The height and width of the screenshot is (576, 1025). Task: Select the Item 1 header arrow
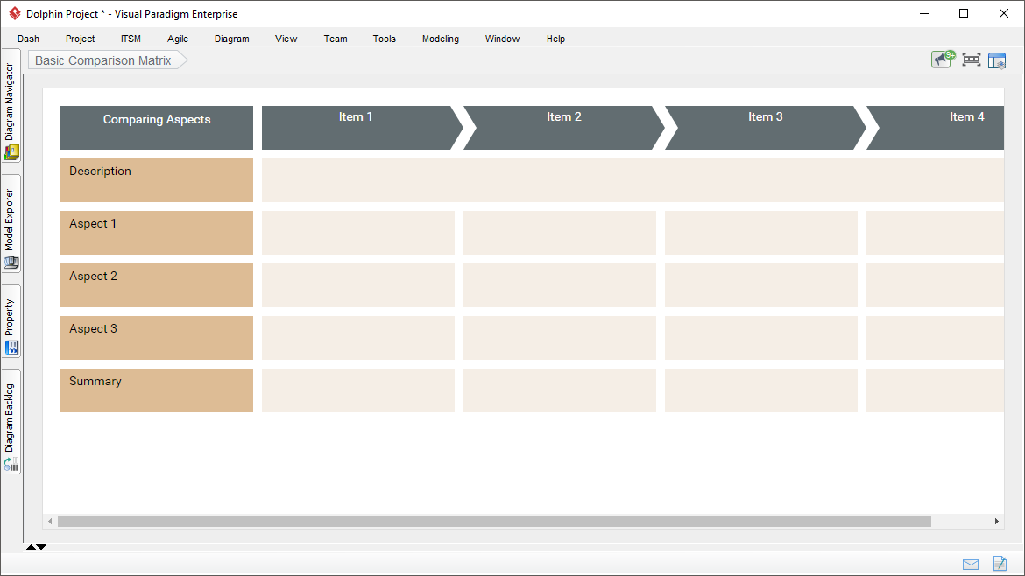(362, 128)
